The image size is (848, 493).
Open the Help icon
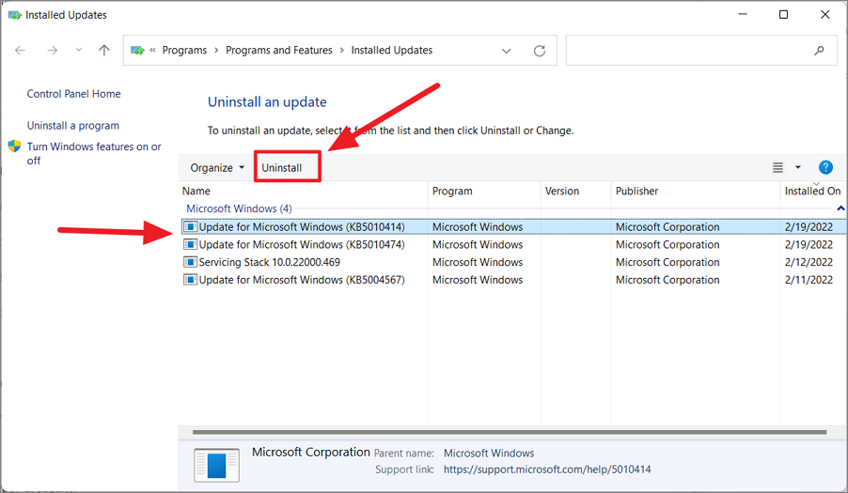coord(825,167)
